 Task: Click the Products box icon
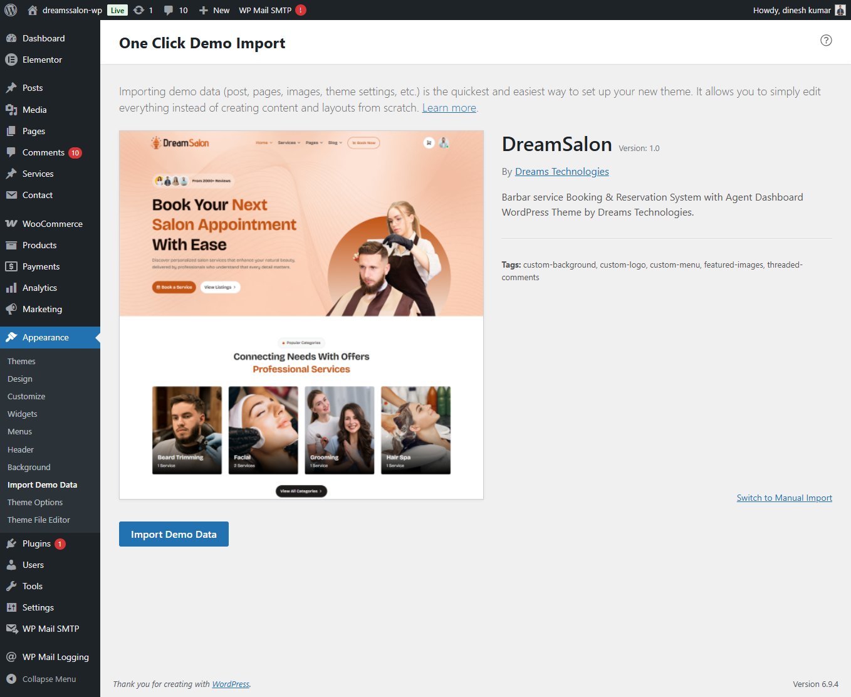[11, 245]
